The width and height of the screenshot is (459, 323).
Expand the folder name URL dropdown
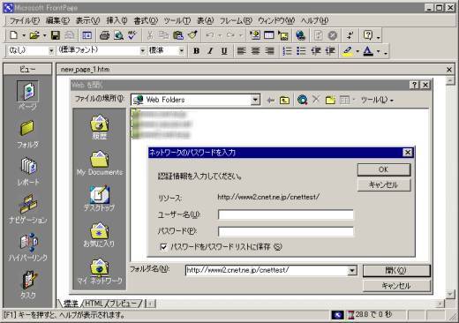coord(352,270)
